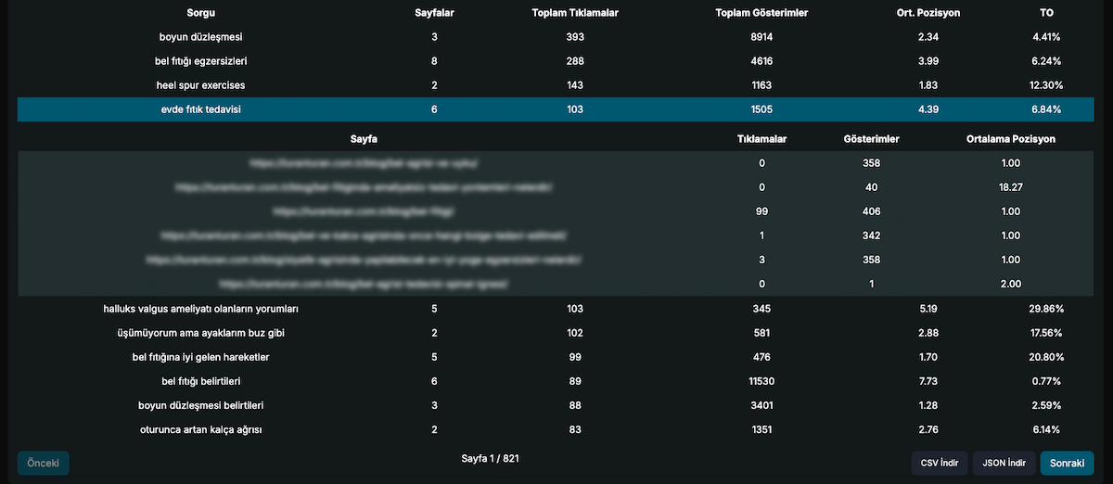Collapse the highlighted evde fıtık tedavisi row
The width and height of the screenshot is (1113, 484).
point(556,109)
